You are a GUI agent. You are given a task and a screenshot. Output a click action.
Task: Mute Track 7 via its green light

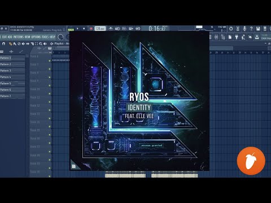tap(50, 69)
